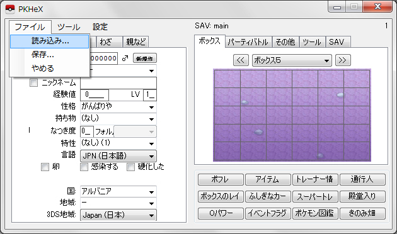The height and width of the screenshot is (234, 397).
Task: Click the 新操作 button
Action: [x=144, y=58]
